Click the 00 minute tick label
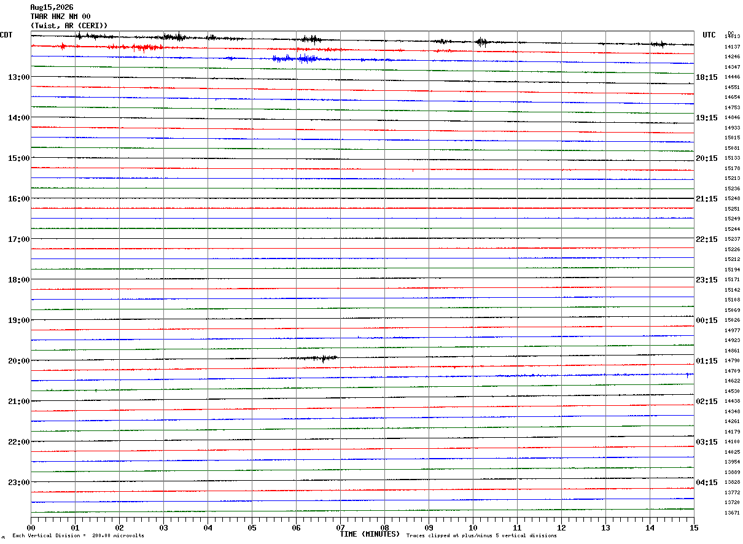 click(31, 527)
